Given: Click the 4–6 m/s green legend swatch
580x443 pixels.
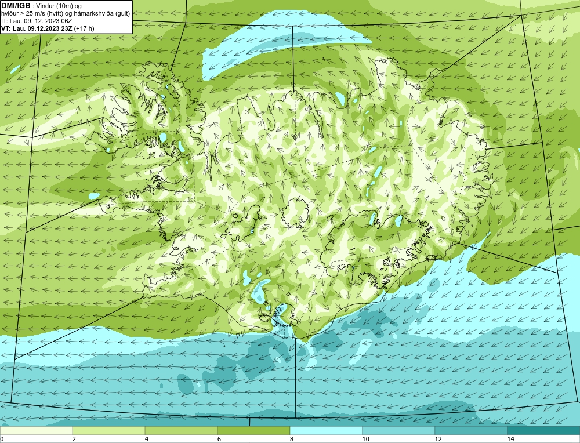Looking at the screenshot, I should [x=181, y=430].
